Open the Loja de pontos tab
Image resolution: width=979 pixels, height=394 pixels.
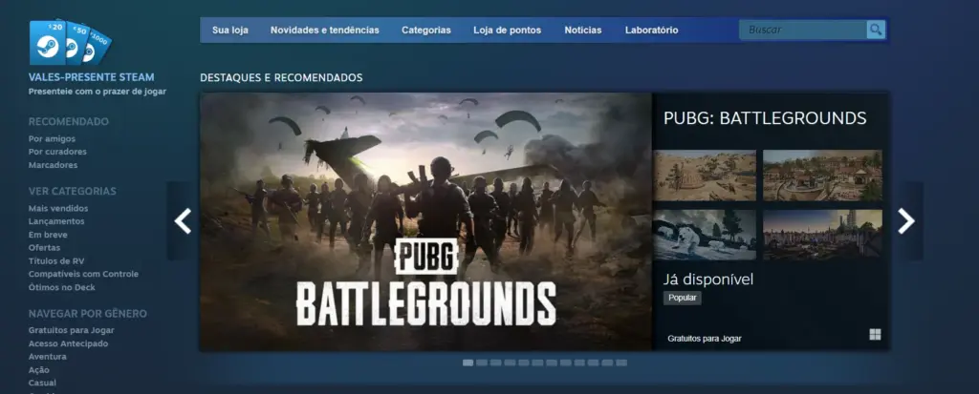[x=507, y=31]
